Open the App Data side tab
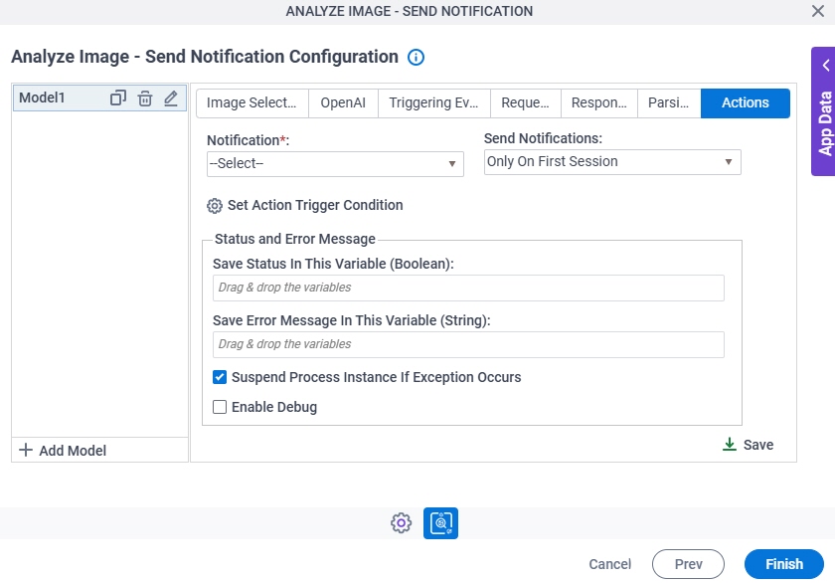This screenshot has width=835, height=583. (824, 111)
